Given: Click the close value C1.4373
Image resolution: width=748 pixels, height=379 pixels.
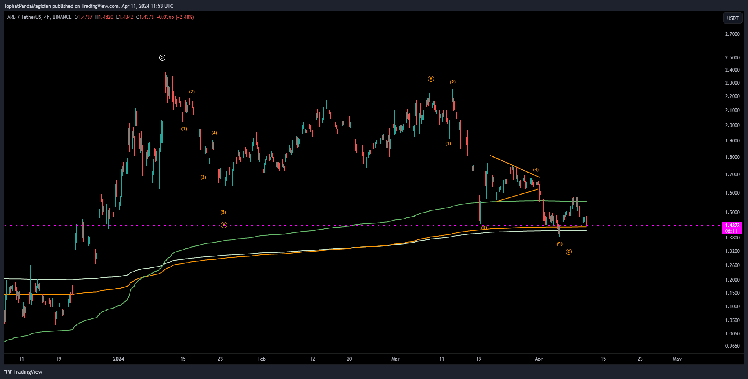Looking at the screenshot, I should [145, 17].
